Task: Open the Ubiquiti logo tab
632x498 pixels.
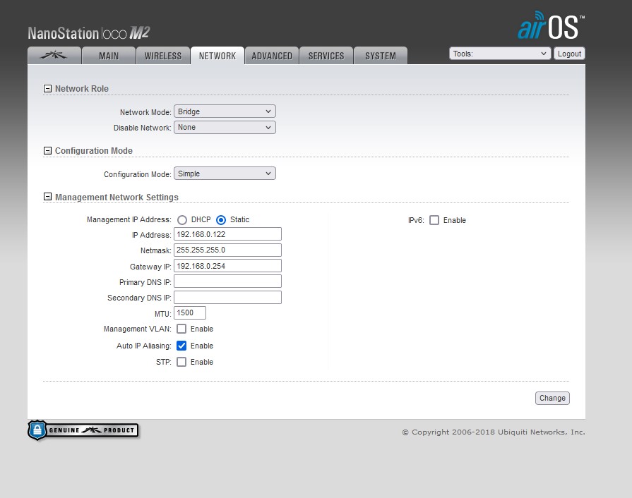Action: [x=54, y=56]
